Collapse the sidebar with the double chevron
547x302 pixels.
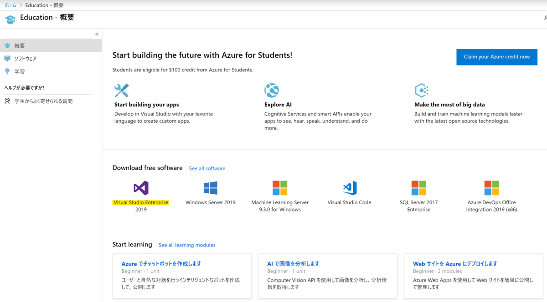[97, 34]
